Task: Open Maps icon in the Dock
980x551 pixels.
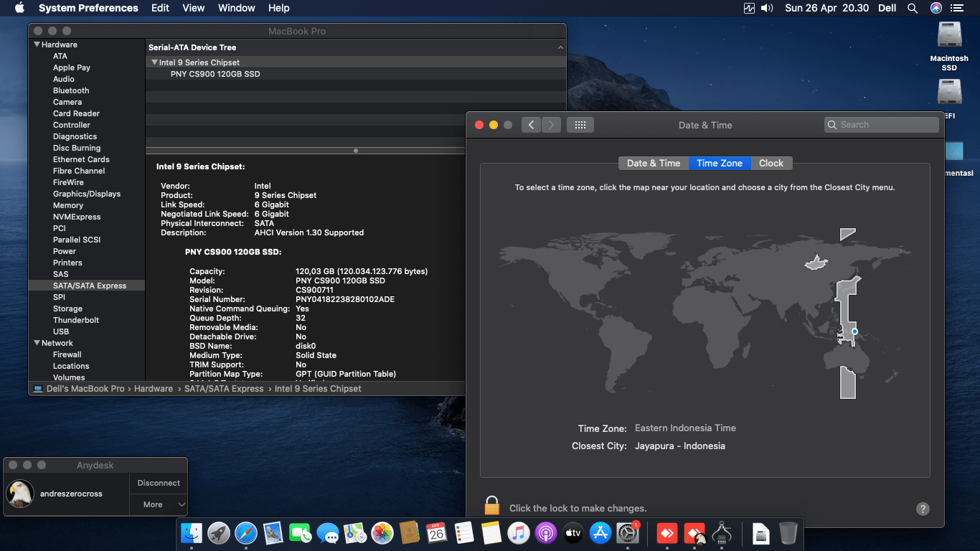Action: click(355, 533)
